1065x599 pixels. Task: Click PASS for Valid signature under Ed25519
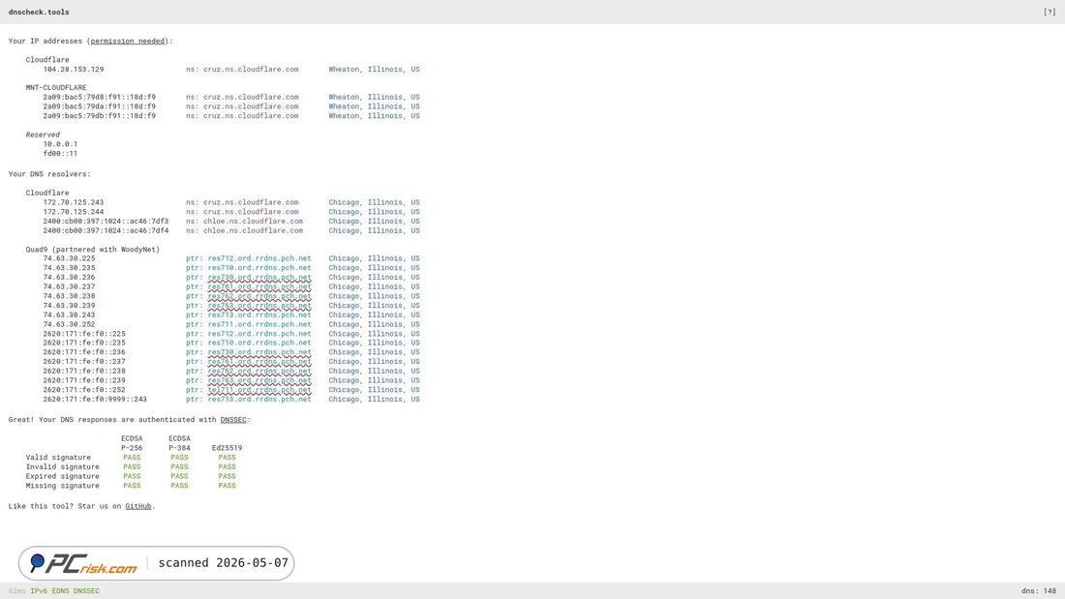[227, 458]
